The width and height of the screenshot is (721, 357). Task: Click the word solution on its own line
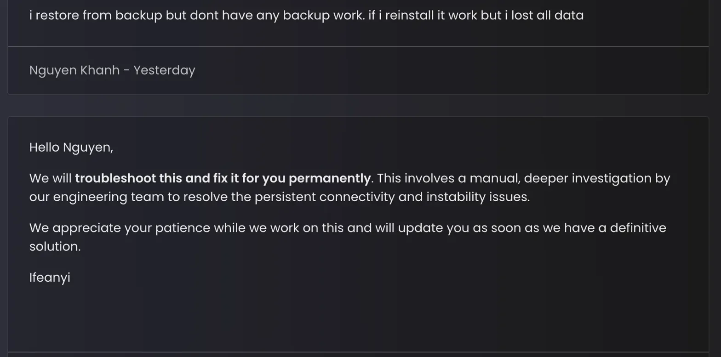click(x=54, y=247)
